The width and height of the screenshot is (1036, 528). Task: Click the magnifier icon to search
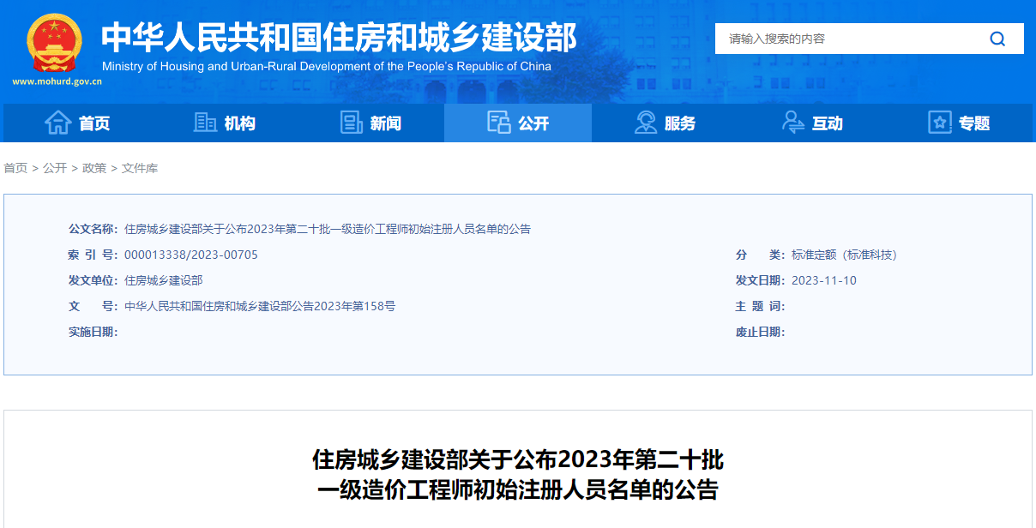(x=997, y=39)
